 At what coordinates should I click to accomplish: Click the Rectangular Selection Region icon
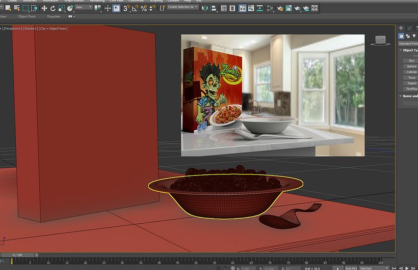25,8
